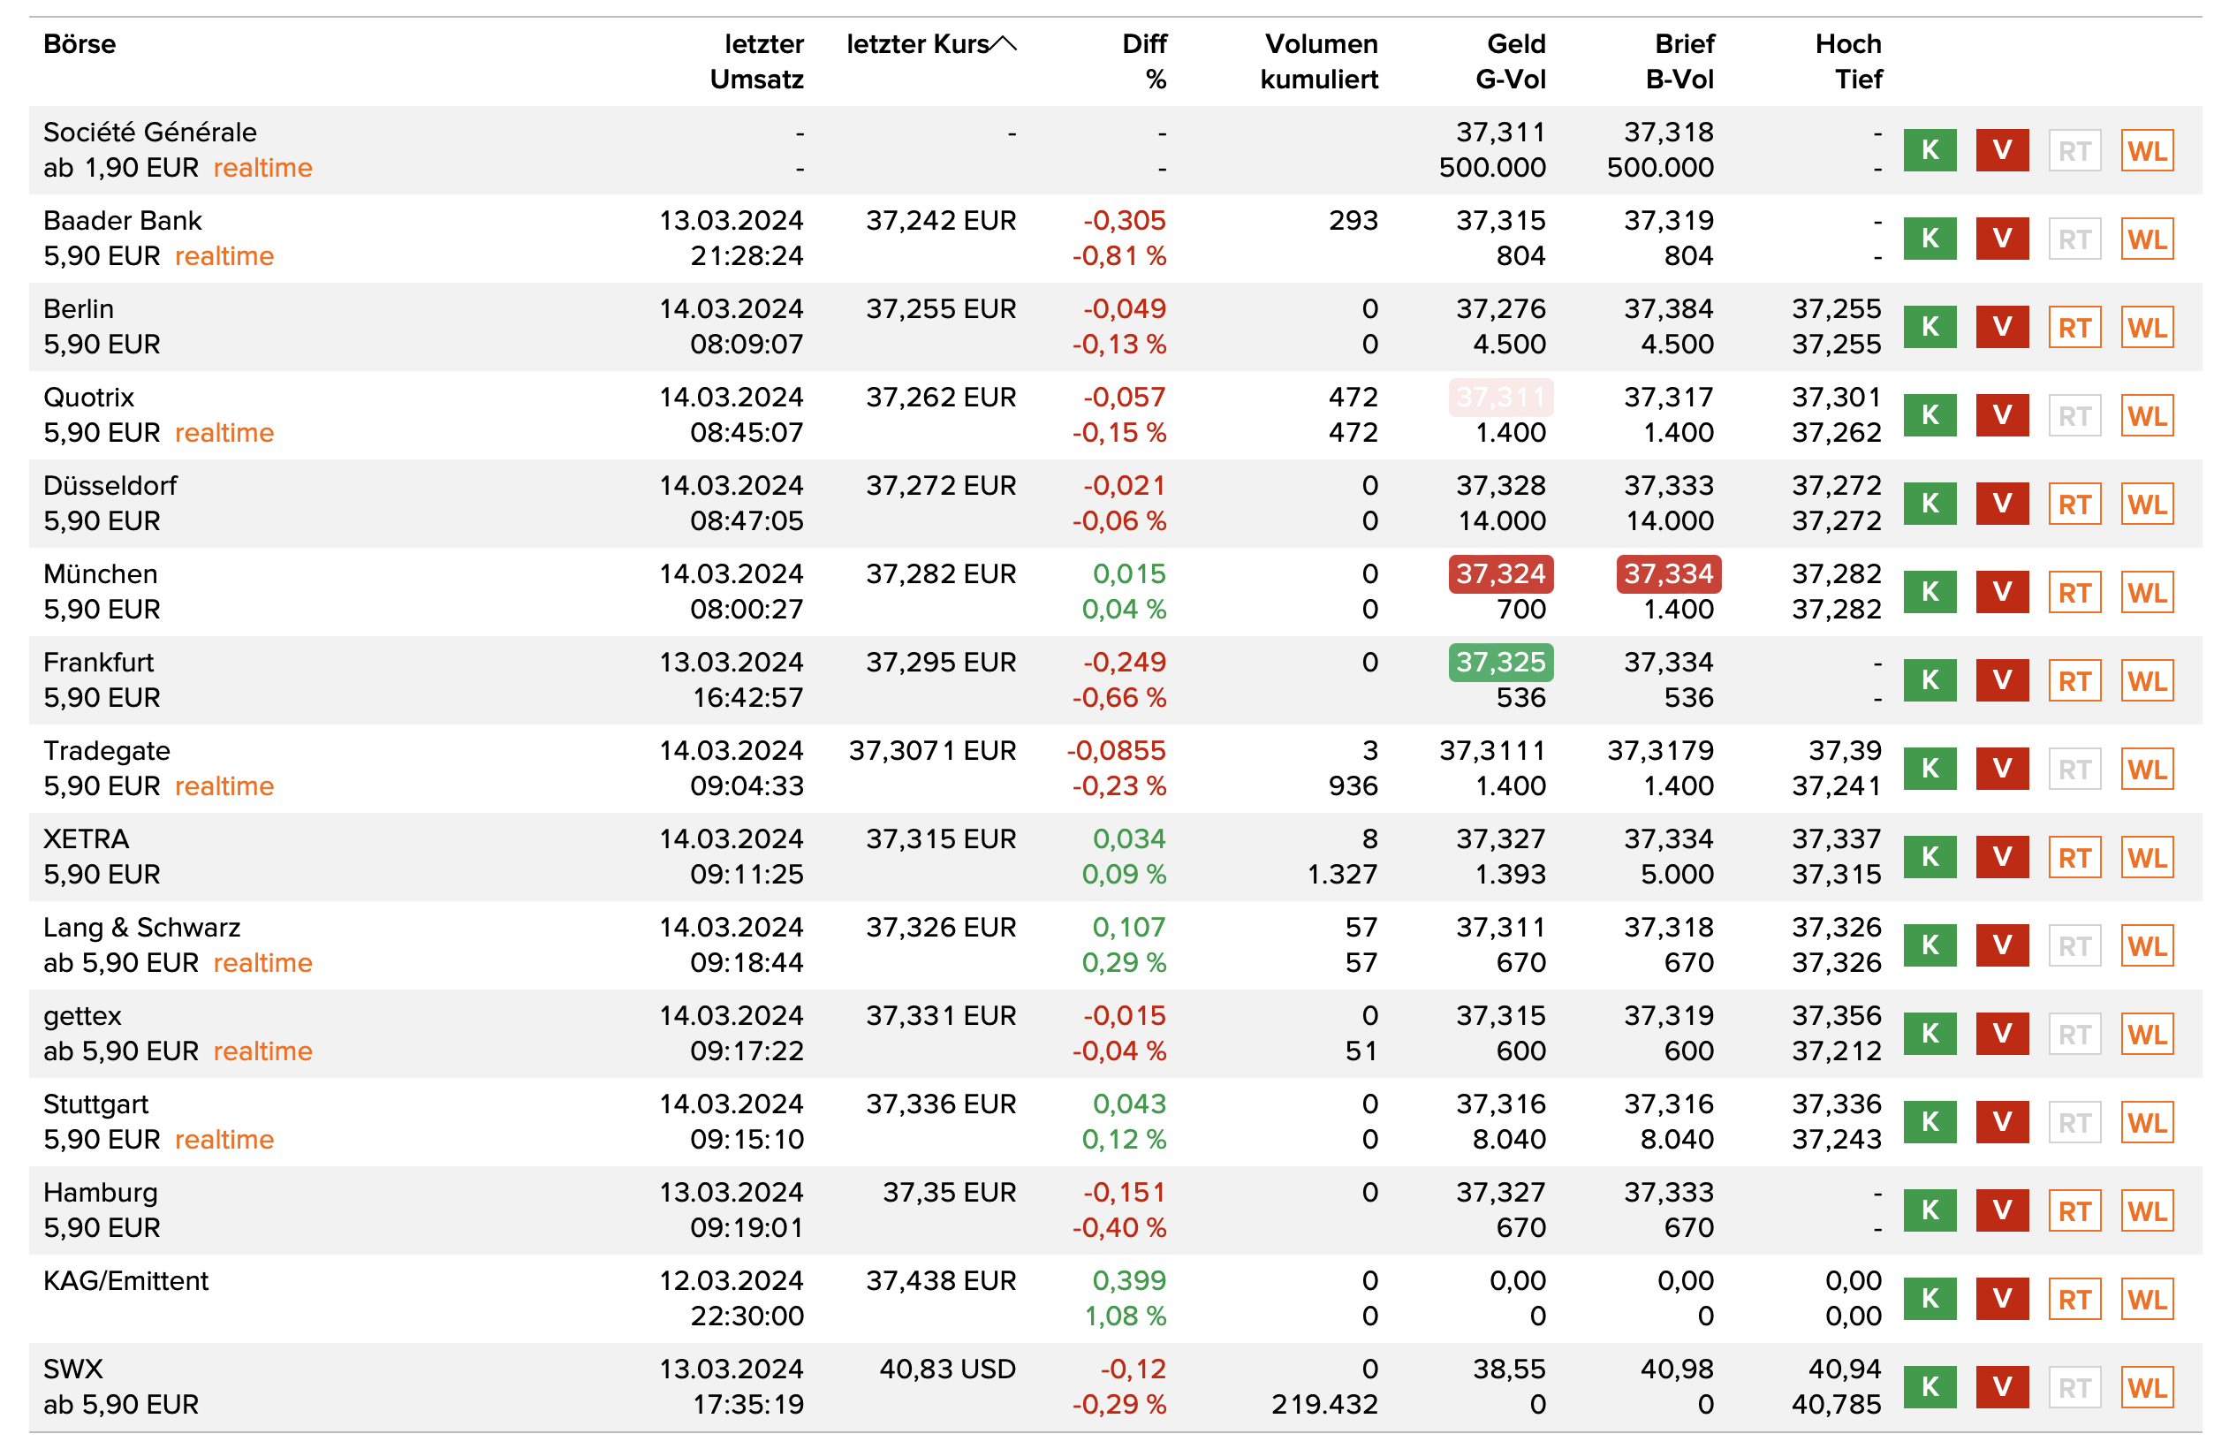Image resolution: width=2214 pixels, height=1449 pixels.
Task: Click the realtime link under Tradegate
Action: tap(224, 787)
